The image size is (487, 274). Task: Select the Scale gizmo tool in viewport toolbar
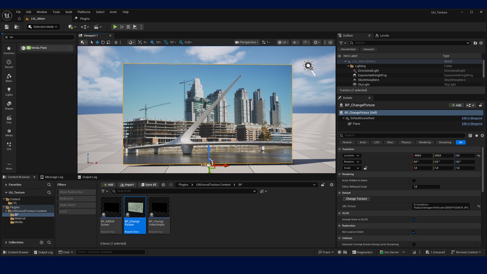108,42
